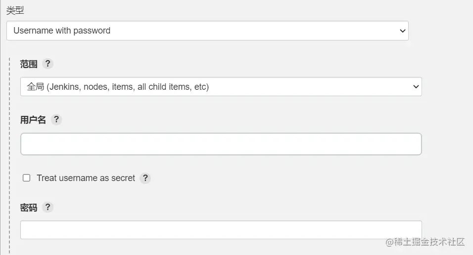Screen dimensions: 473x255
Task: Open the 全局 (Jenkins, nodes, items) scope dropdown
Action: coord(221,87)
